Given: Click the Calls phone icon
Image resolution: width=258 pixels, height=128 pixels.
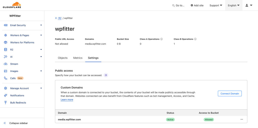Looking at the screenshot, I should 6,78.
